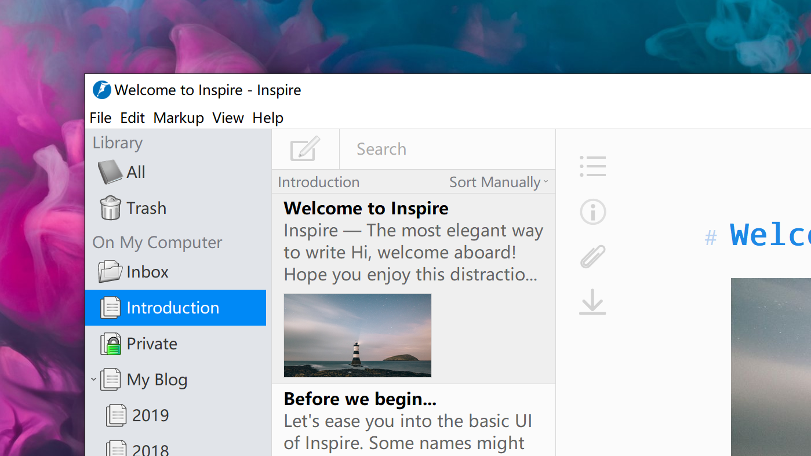Show the sheet info icon
The width and height of the screenshot is (811, 456).
pyautogui.click(x=592, y=211)
